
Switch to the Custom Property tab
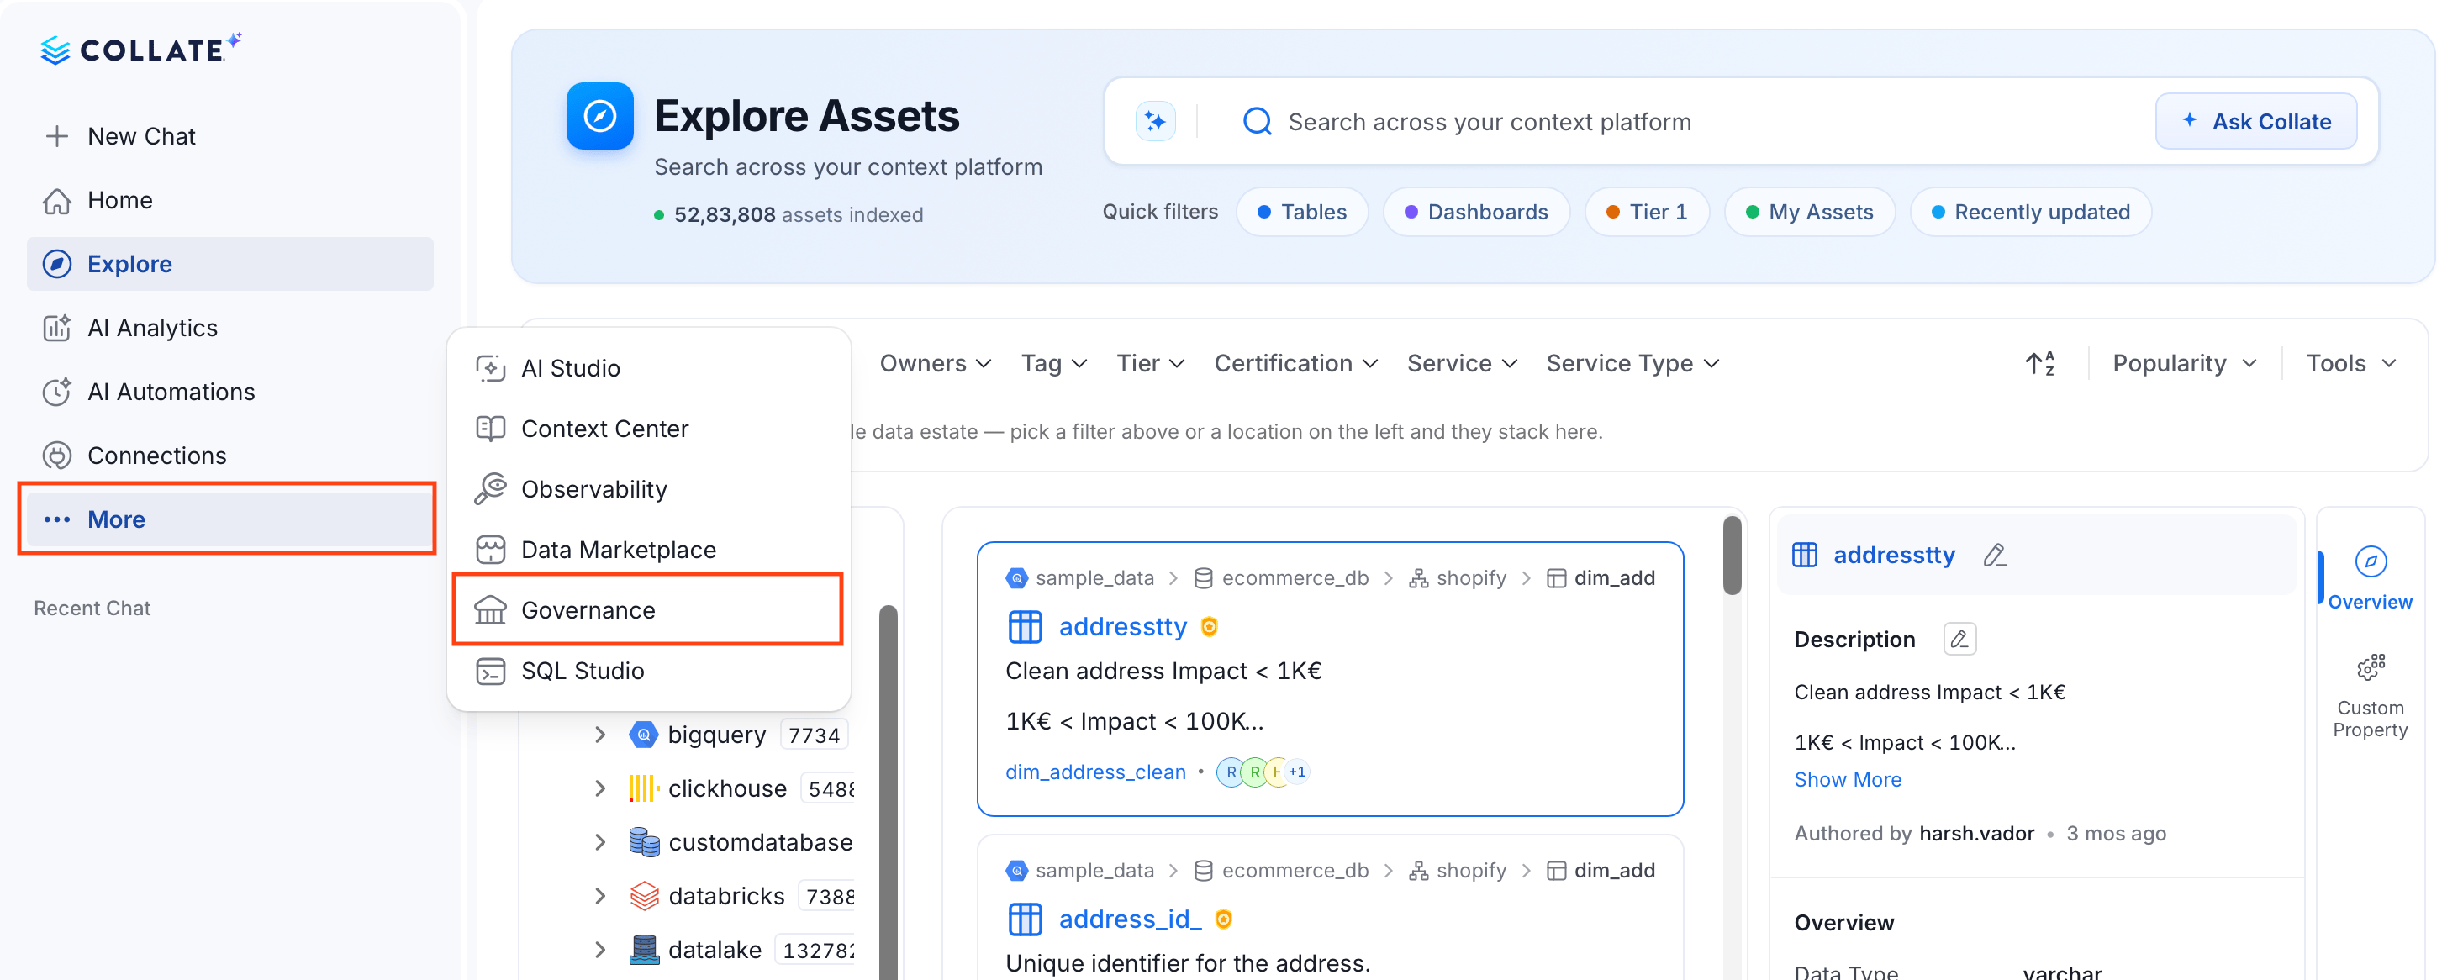point(2370,696)
